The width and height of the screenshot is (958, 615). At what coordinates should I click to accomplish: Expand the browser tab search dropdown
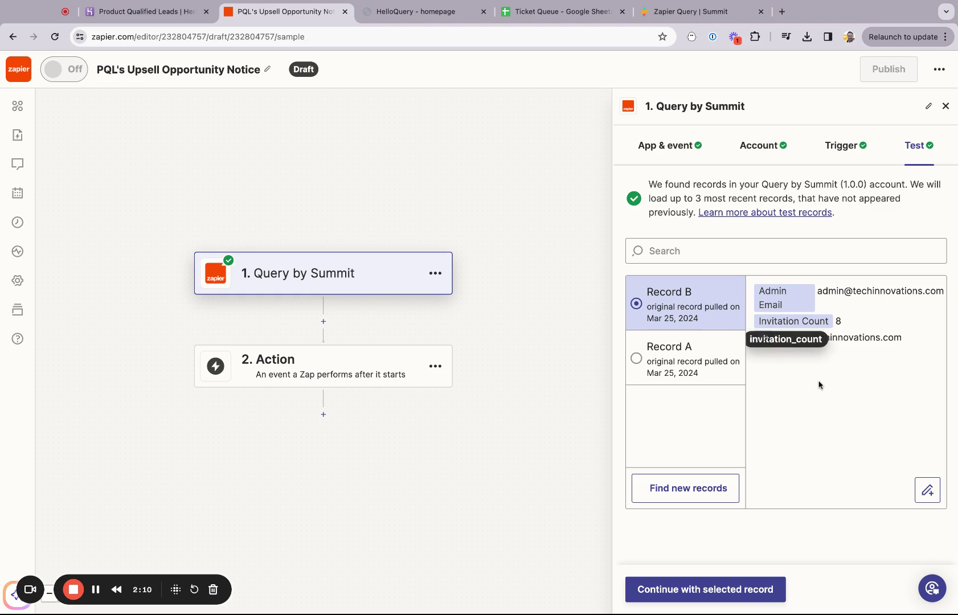click(x=946, y=11)
